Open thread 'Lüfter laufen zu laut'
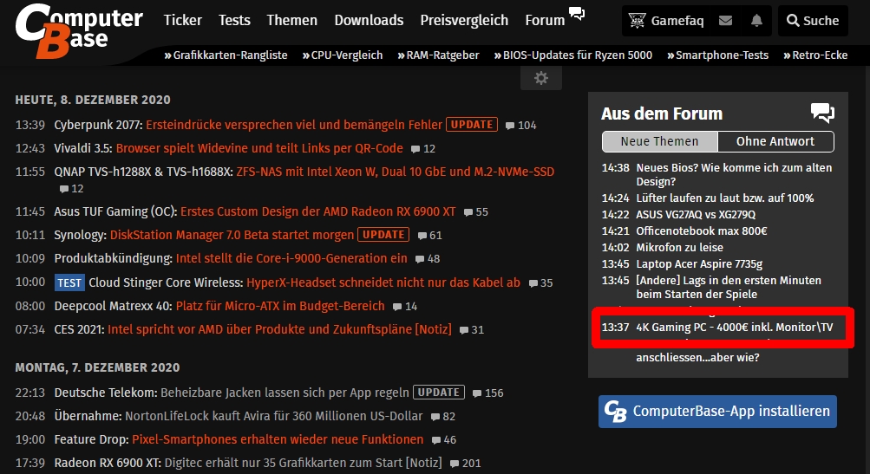The image size is (870, 474). 724,198
